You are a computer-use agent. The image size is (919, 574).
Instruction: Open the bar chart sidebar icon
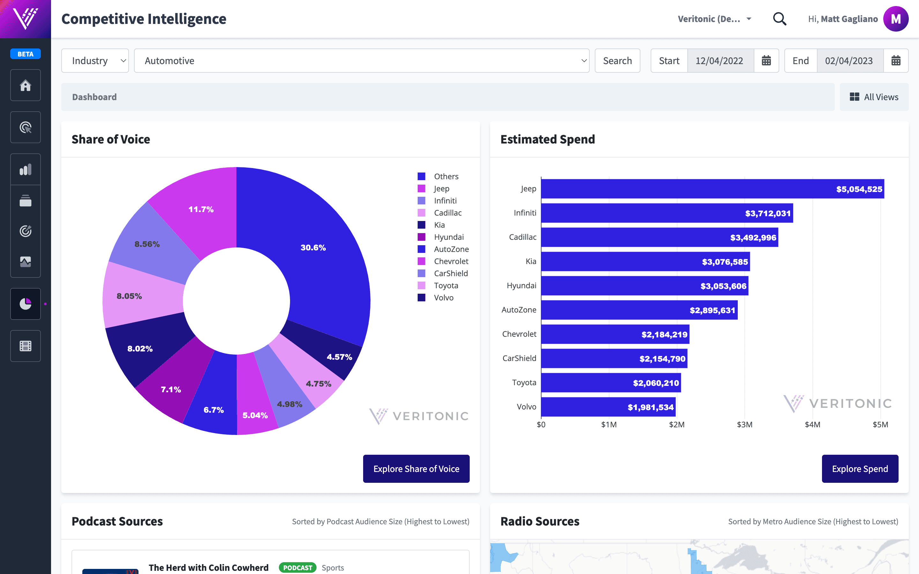pos(26,169)
